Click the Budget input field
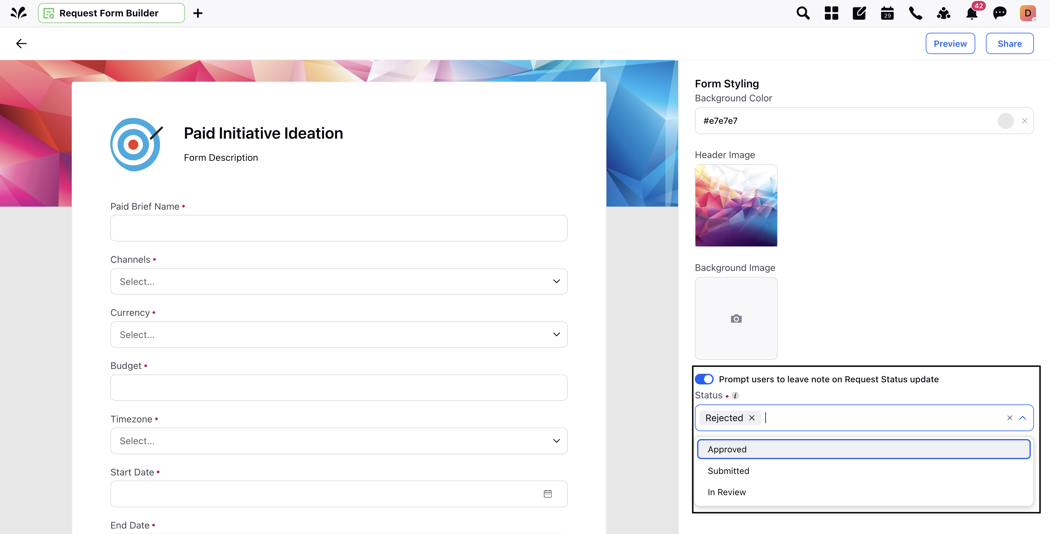 click(339, 387)
